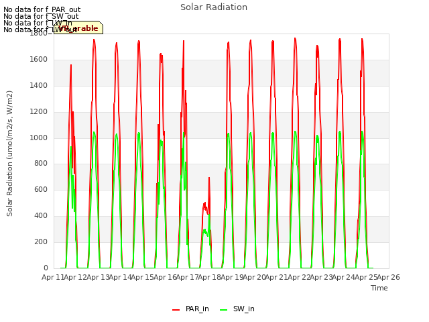Click the Apr 13 x-axis tick label

coord(97,277)
